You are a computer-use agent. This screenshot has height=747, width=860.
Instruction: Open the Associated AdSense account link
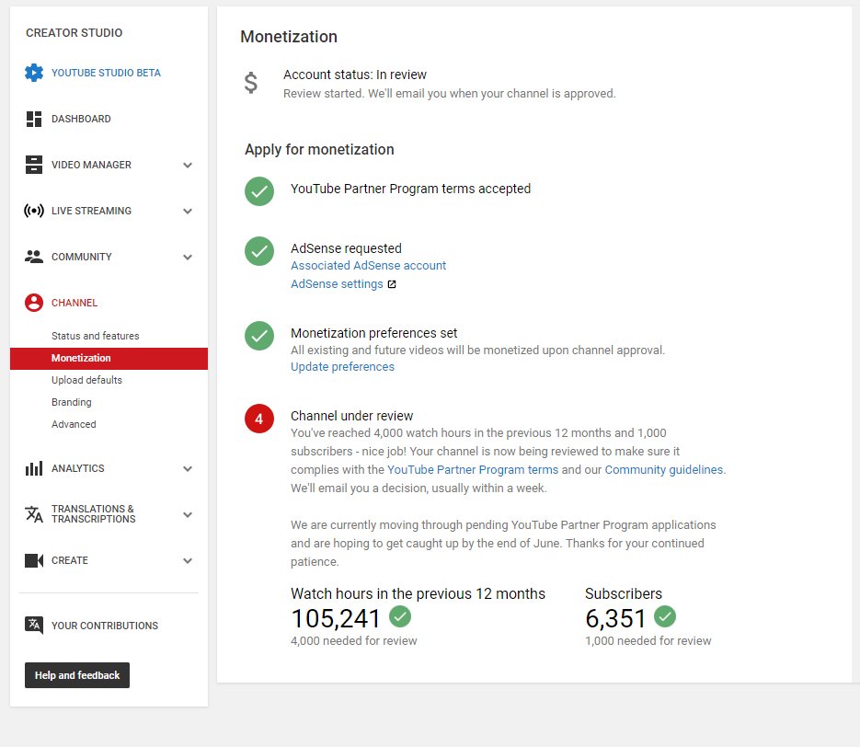(368, 266)
